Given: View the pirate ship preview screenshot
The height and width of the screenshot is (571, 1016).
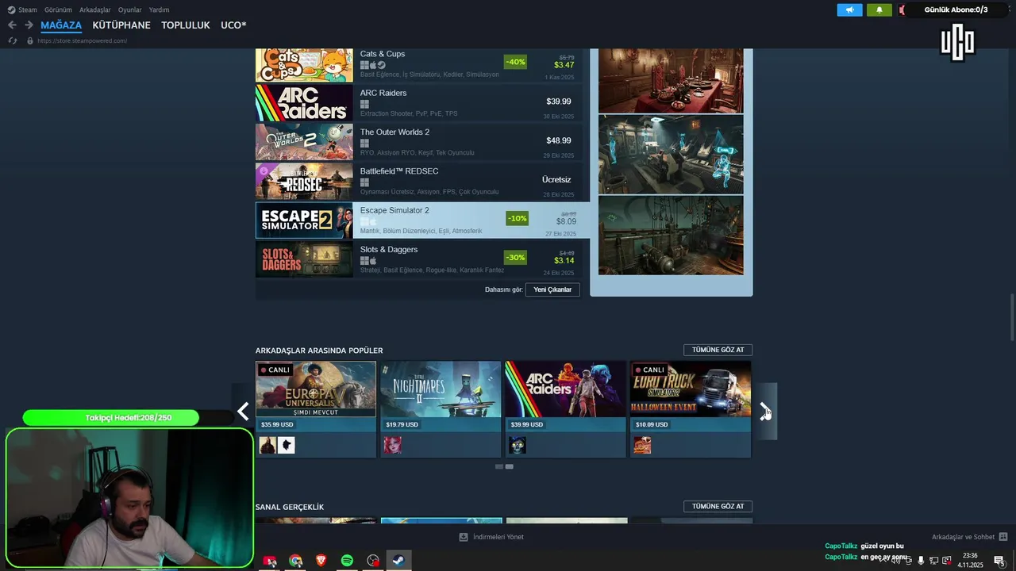Looking at the screenshot, I should [x=671, y=236].
